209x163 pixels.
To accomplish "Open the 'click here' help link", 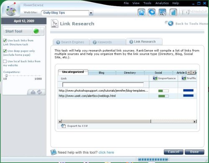I will point(106,153).
